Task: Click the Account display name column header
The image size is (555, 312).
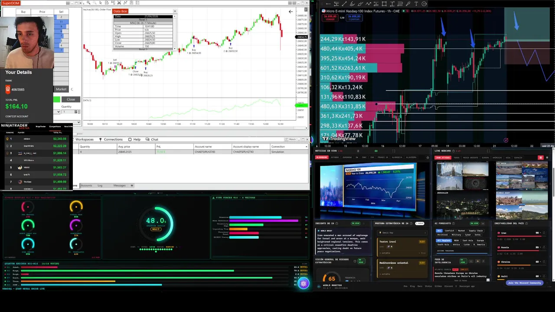Action: pyautogui.click(x=251, y=146)
